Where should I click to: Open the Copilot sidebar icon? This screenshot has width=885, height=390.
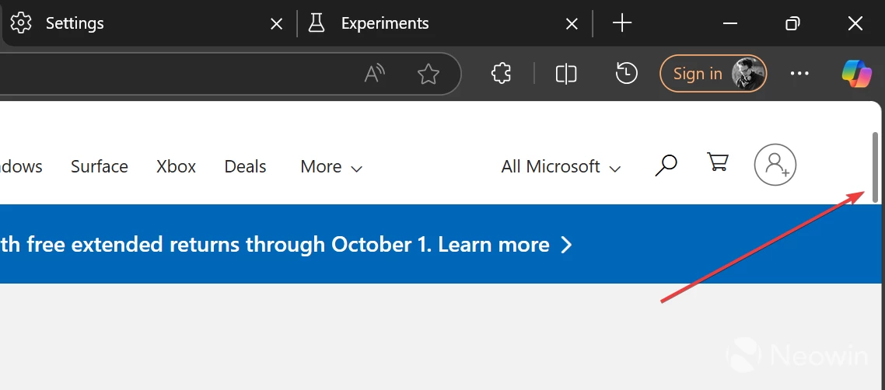pos(856,74)
